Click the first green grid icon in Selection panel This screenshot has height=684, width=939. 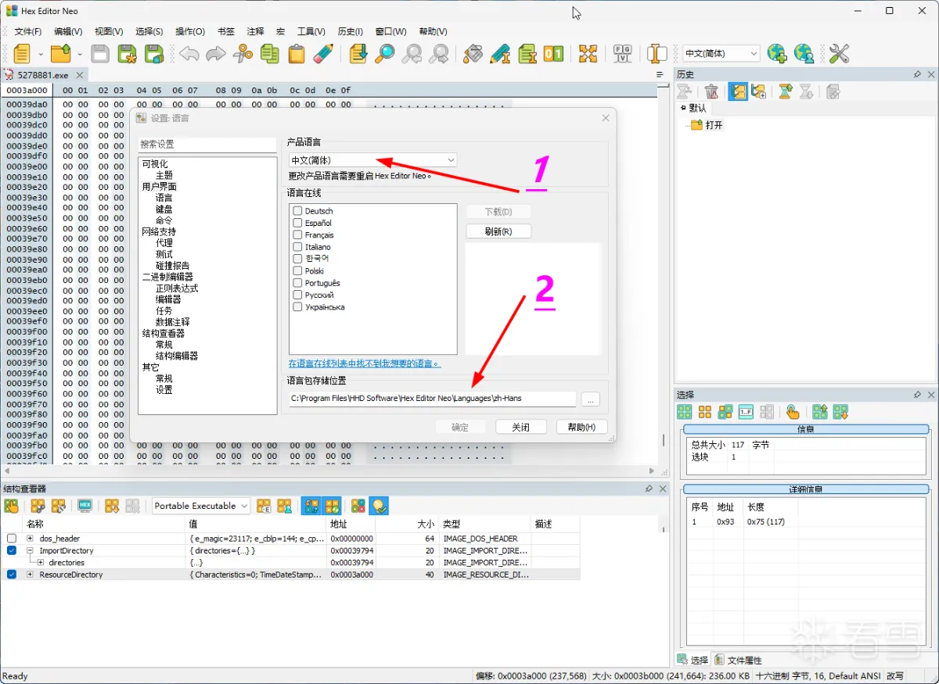(x=685, y=412)
